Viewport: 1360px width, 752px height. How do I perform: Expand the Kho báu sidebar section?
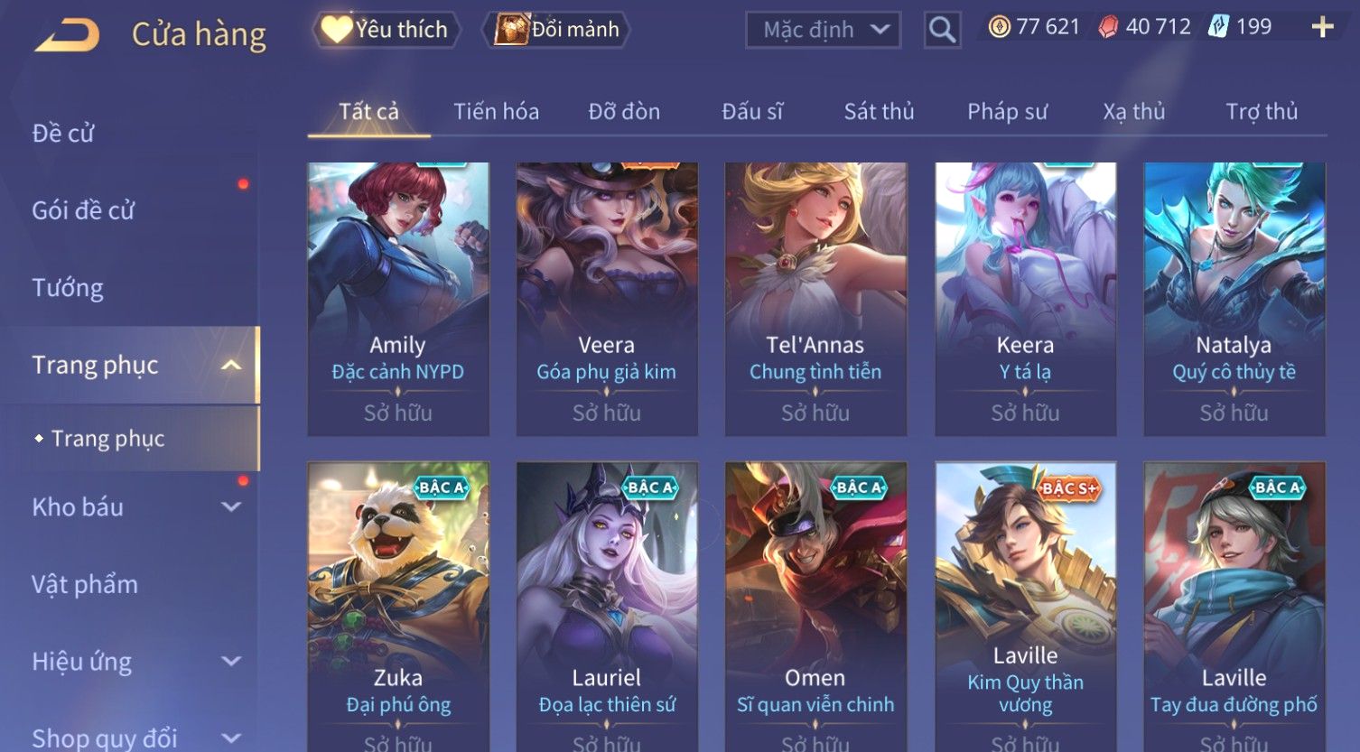231,507
